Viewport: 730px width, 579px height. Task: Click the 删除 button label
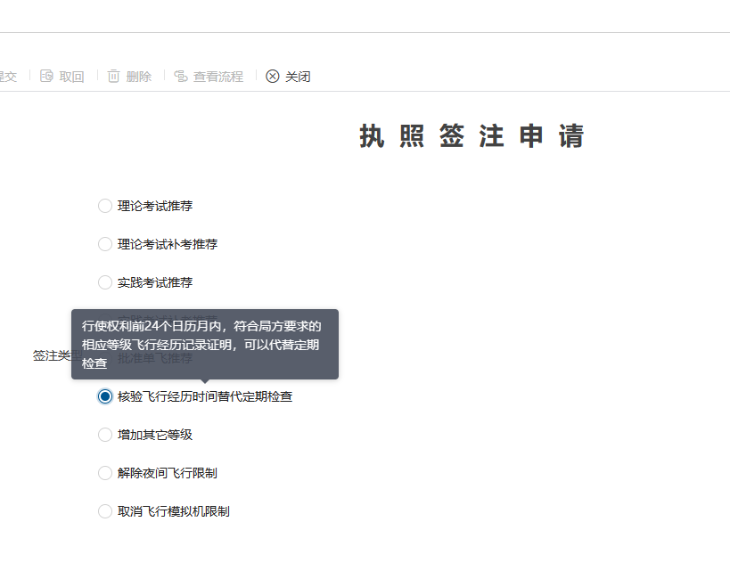(x=139, y=77)
